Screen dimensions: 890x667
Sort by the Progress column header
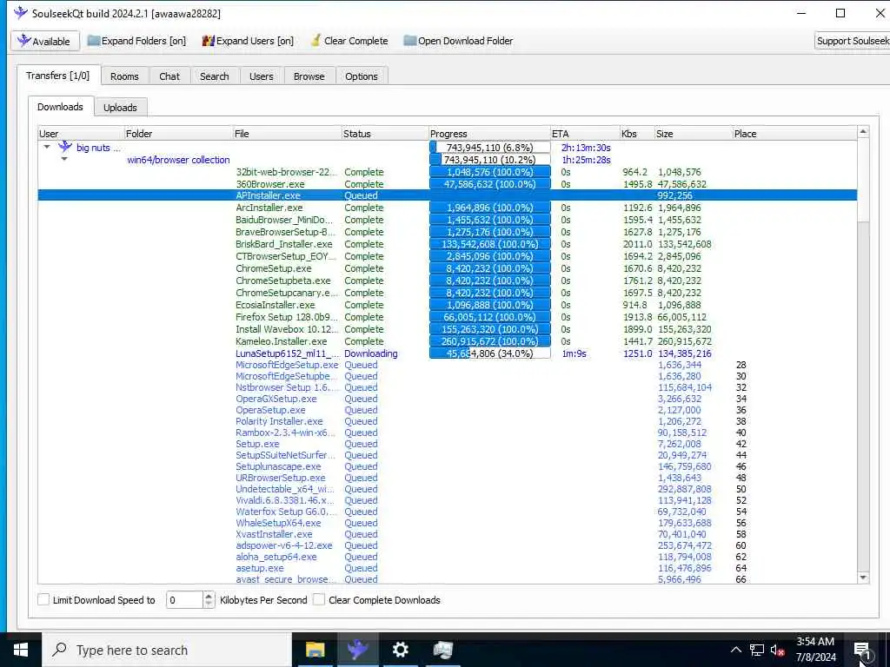point(489,134)
